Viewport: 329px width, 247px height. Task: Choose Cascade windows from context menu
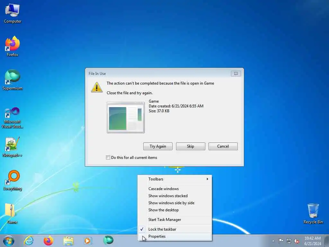click(174, 188)
